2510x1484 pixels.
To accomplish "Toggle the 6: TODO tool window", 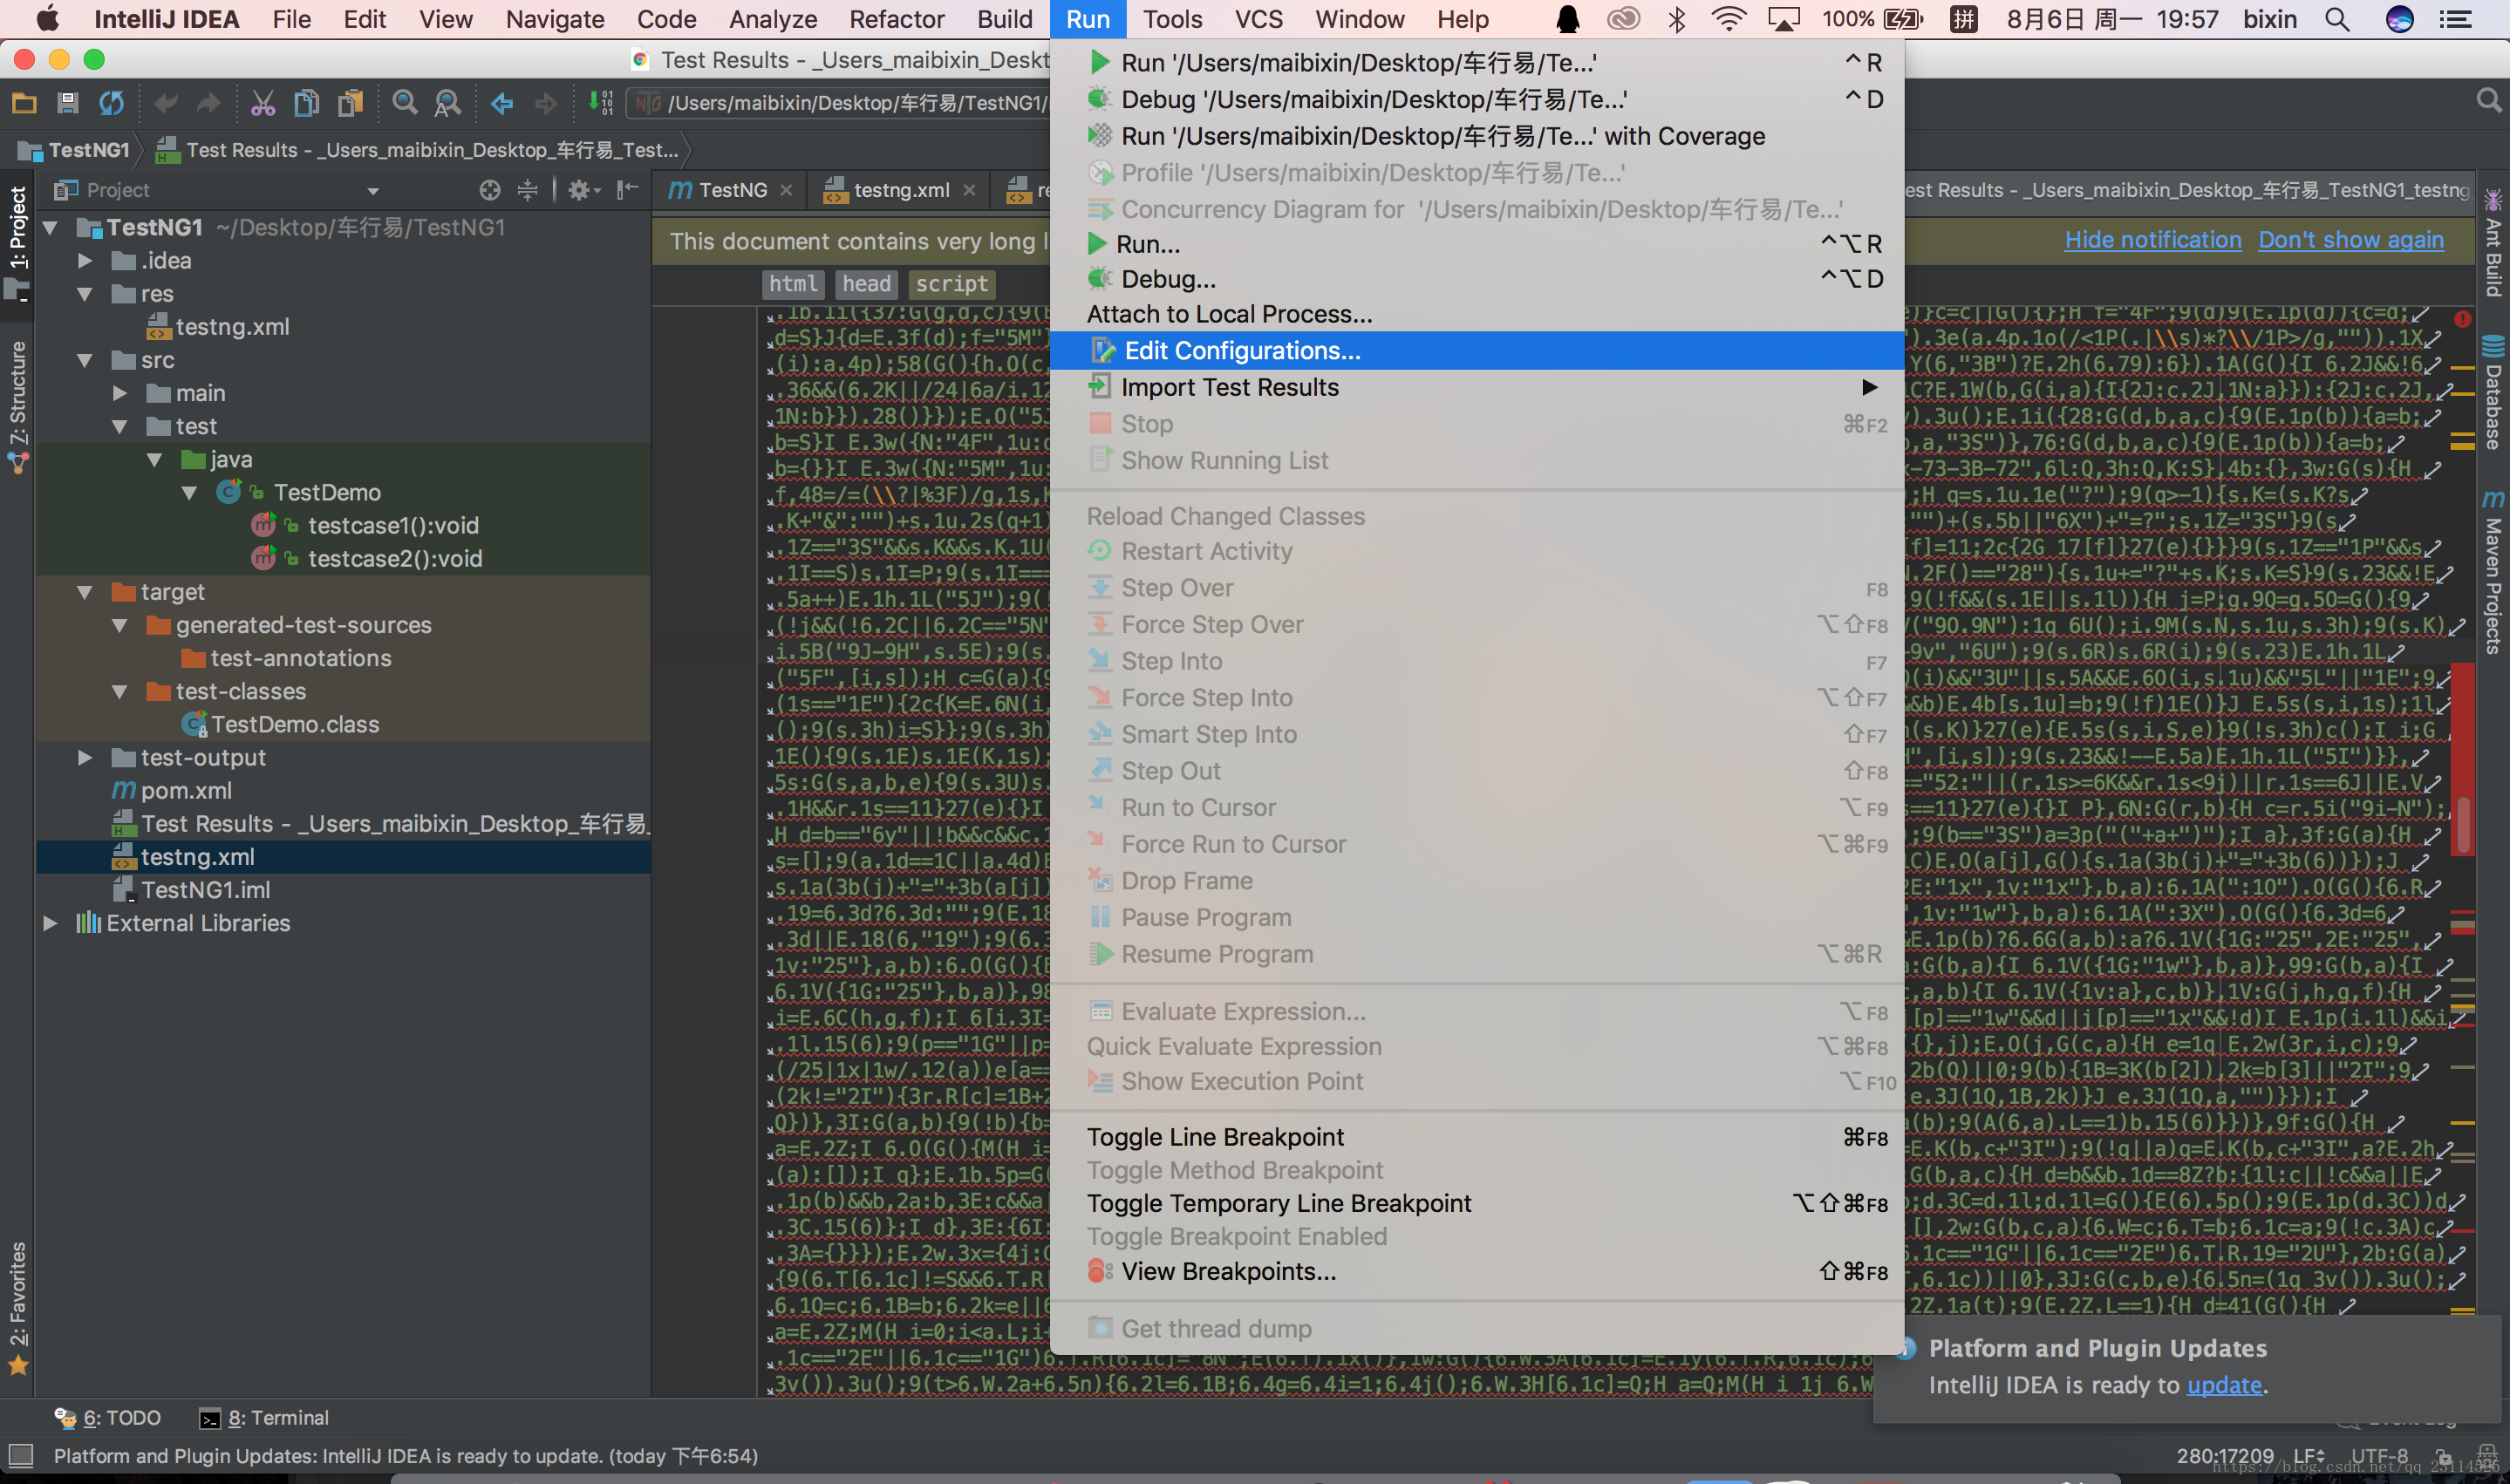I will coord(108,1417).
